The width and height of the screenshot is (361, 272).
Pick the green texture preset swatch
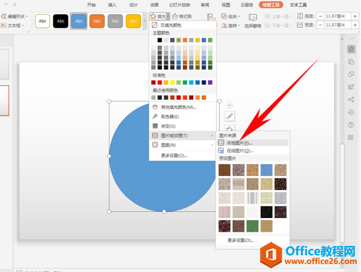(x=253, y=226)
